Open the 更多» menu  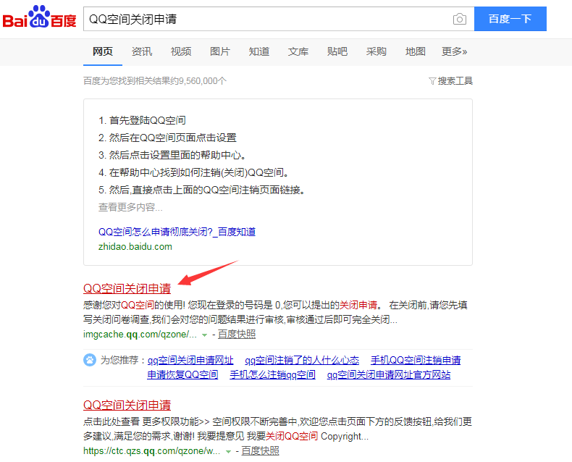[x=454, y=51]
